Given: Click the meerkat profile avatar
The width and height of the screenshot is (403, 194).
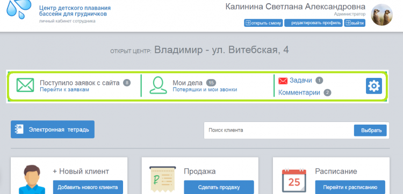Looking at the screenshot, I should pos(382,15).
